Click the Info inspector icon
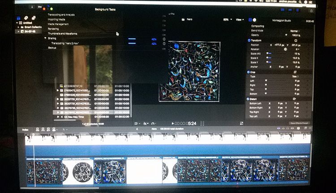336x193 pixels. (x=254, y=20)
